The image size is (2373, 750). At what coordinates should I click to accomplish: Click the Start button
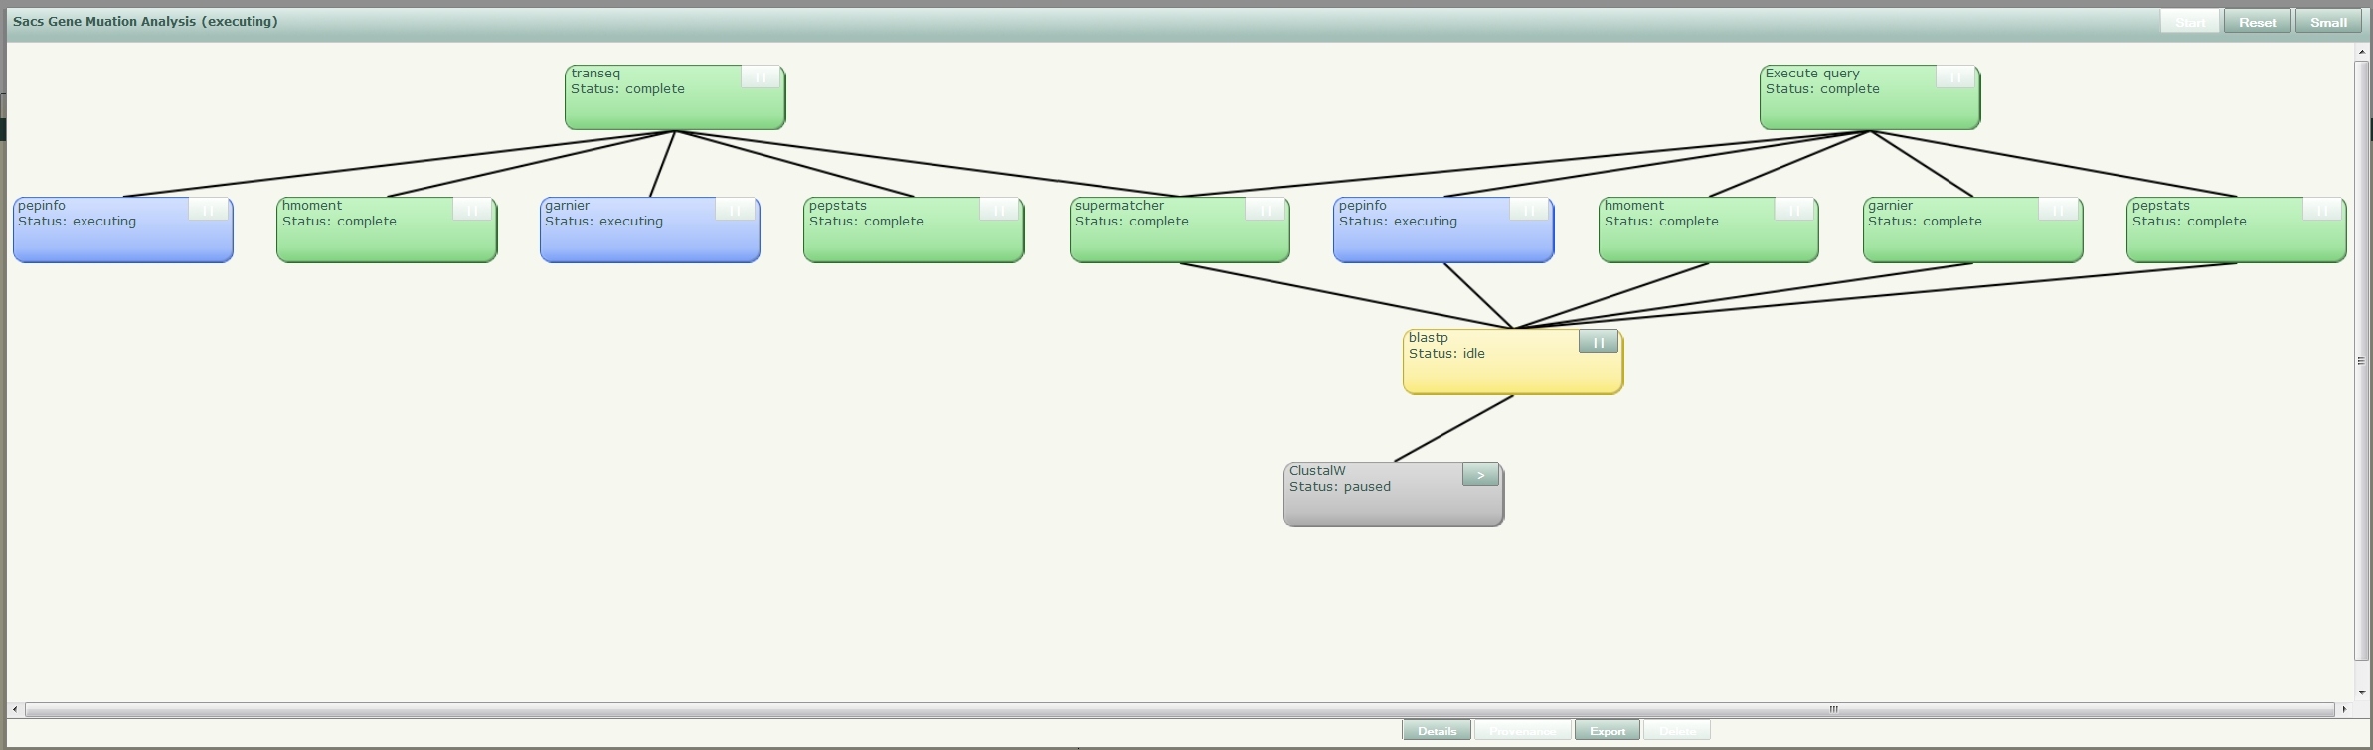[2189, 22]
